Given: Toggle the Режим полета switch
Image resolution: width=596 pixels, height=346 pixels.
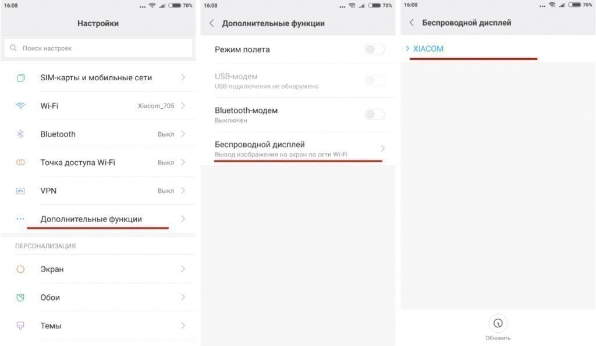Looking at the screenshot, I should tap(374, 49).
